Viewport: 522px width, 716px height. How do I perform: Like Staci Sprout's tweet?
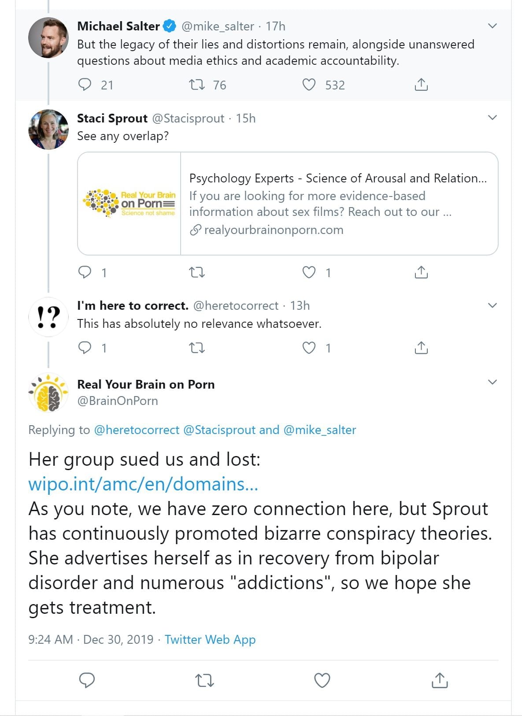[309, 272]
